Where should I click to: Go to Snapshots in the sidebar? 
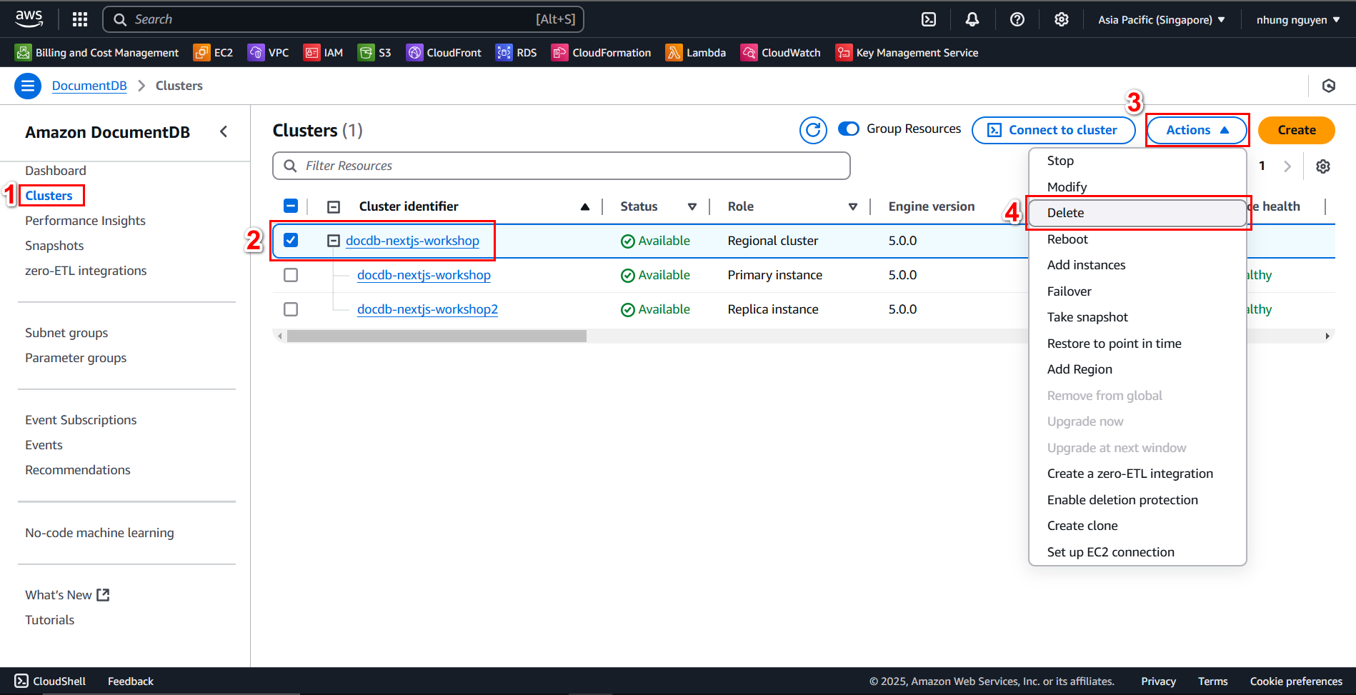click(54, 246)
